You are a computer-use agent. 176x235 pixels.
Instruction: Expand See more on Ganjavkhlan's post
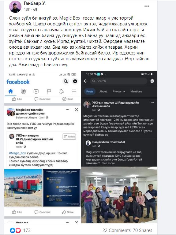(109, 163)
